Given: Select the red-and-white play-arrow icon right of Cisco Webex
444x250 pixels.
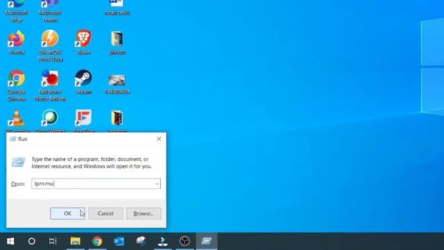Looking at the screenshot, I should [x=83, y=117].
